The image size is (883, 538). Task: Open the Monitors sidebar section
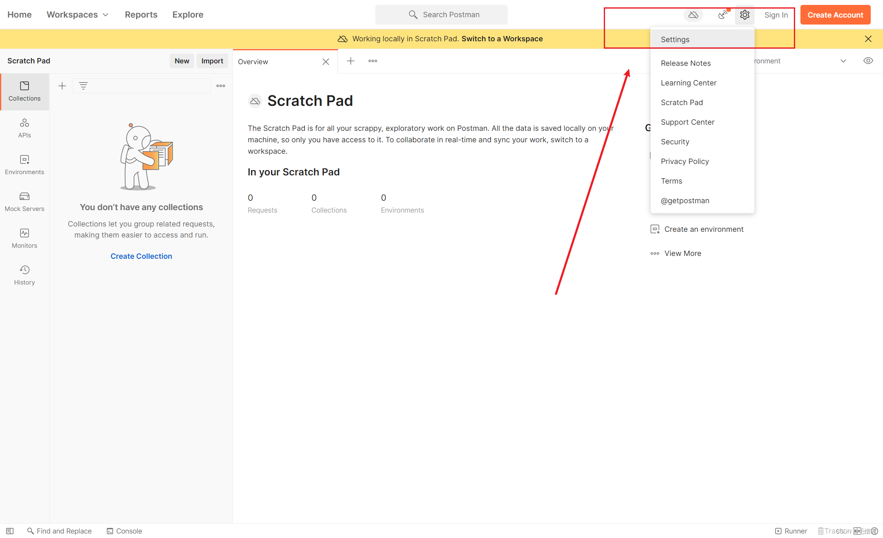(25, 239)
